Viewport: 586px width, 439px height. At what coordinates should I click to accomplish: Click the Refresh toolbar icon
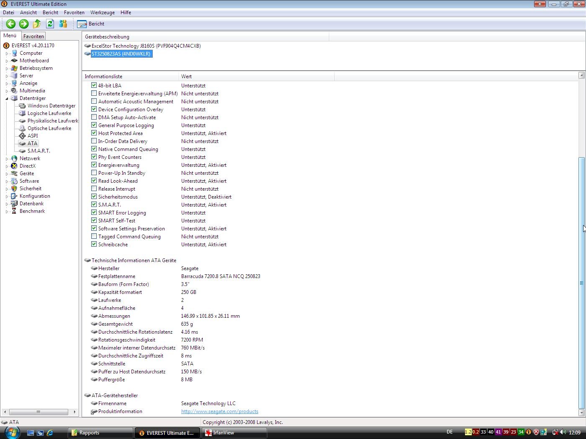[x=50, y=24]
